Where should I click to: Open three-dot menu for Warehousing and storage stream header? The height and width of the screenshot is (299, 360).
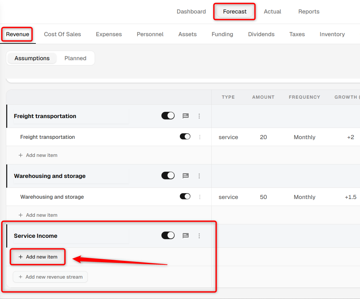(199, 176)
